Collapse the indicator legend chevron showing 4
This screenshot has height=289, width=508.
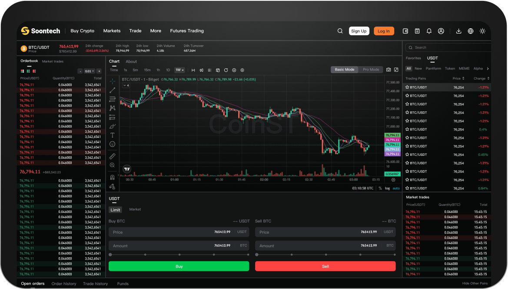pos(126,85)
